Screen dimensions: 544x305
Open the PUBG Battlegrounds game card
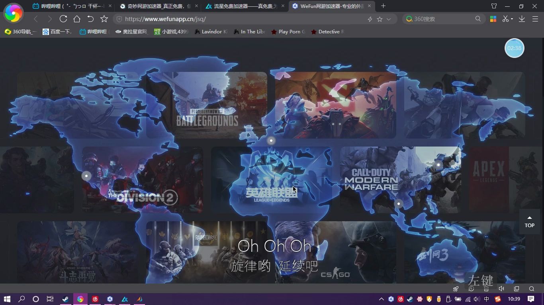[x=206, y=105]
